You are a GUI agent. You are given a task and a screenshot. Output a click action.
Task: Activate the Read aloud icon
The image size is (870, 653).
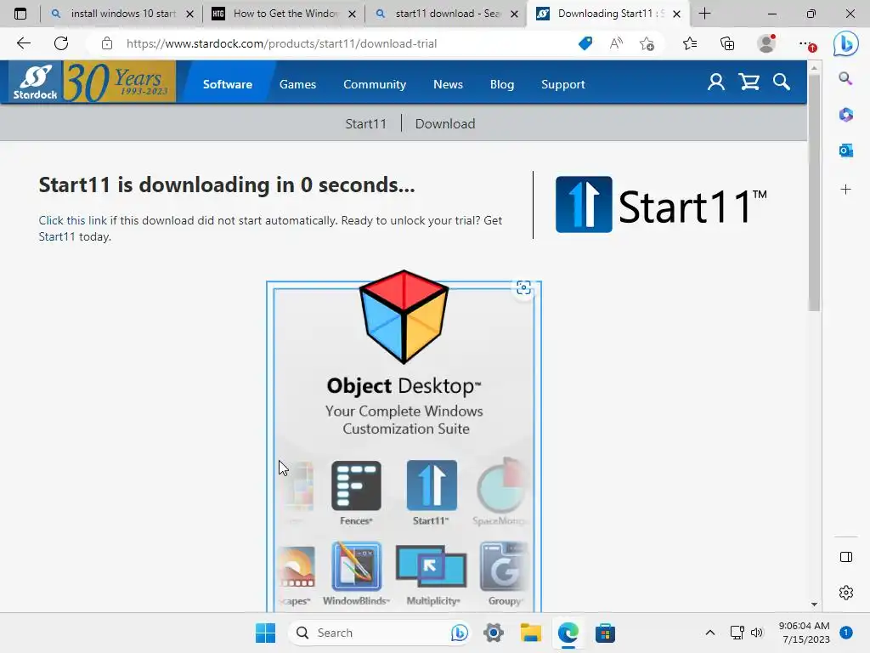pos(616,43)
